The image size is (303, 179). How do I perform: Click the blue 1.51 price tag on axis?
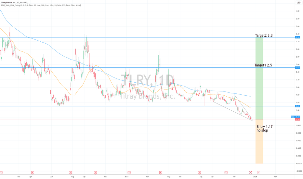coord(297,106)
